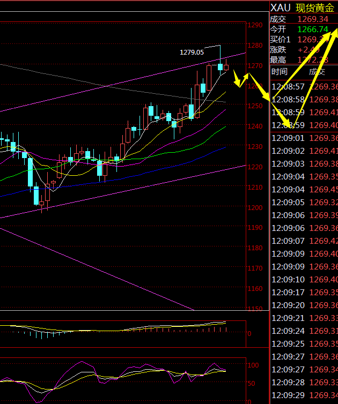
Task: Select the 成交 label beside 1269.34
Action: coord(278,19)
